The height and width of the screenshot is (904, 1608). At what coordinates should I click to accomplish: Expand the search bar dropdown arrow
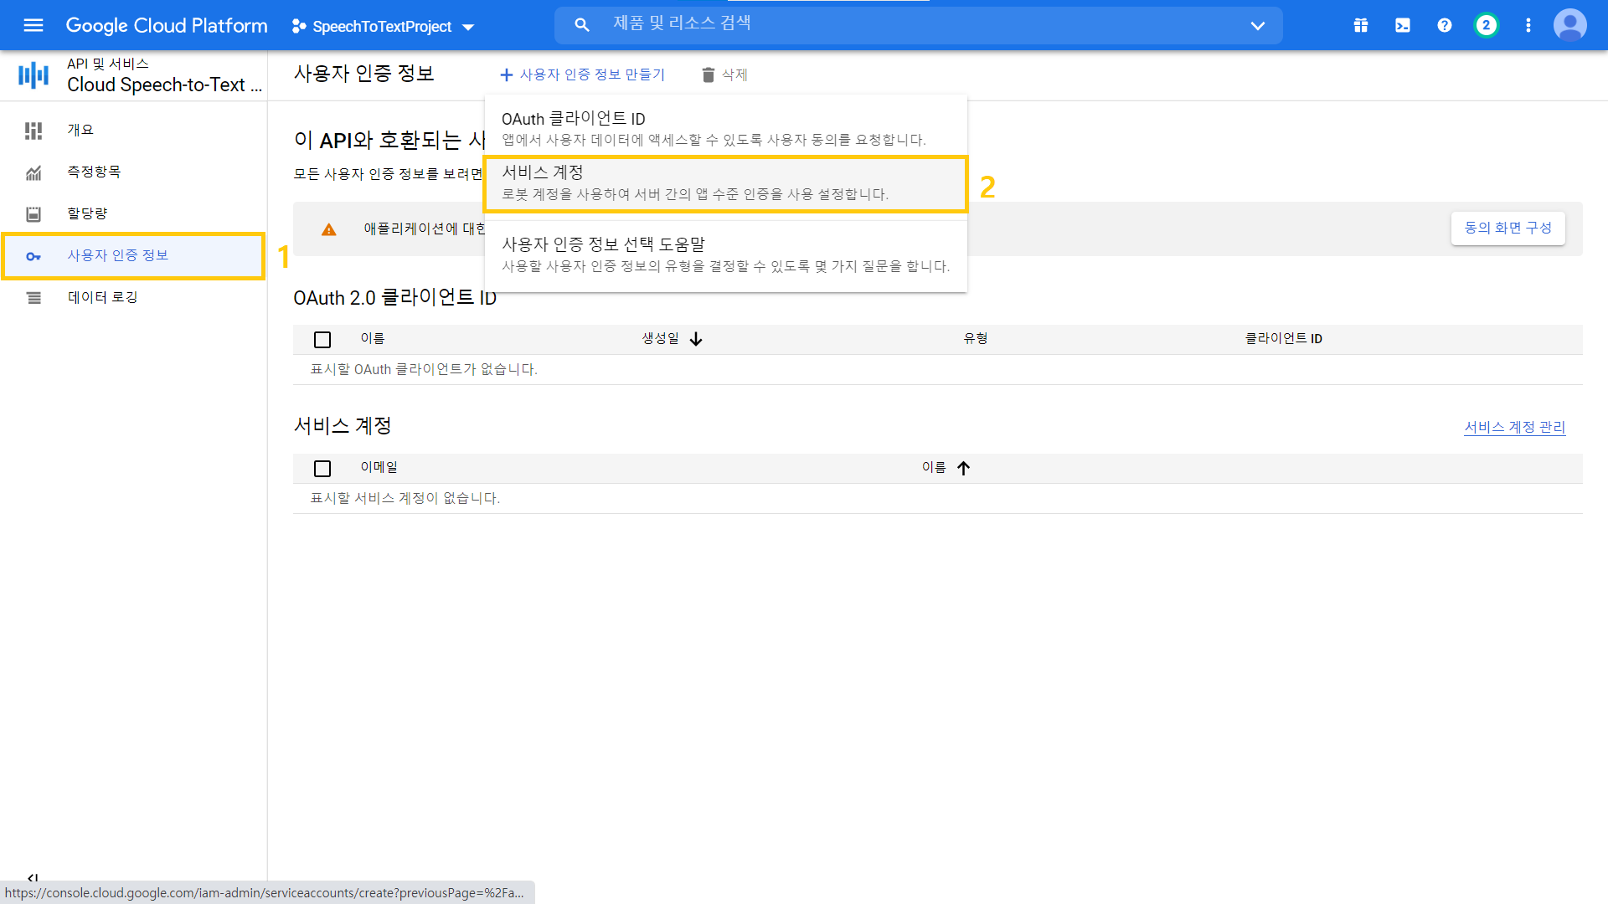click(1257, 26)
